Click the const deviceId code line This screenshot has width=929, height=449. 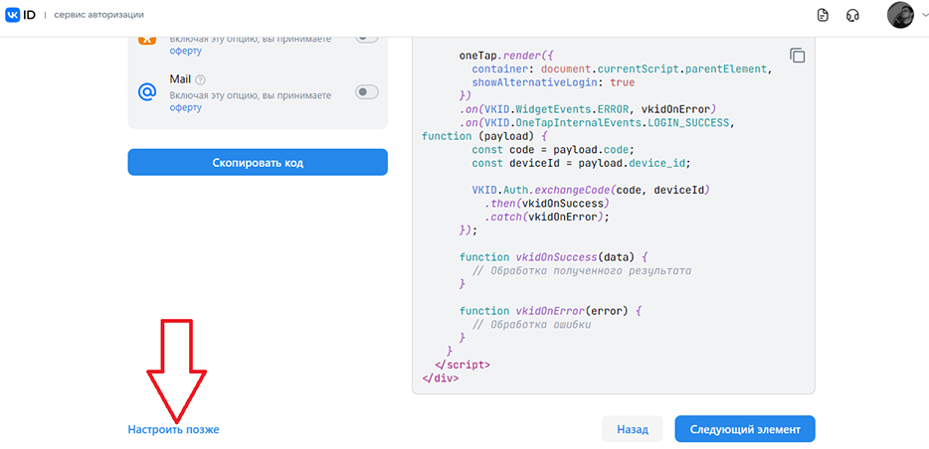tap(581, 163)
